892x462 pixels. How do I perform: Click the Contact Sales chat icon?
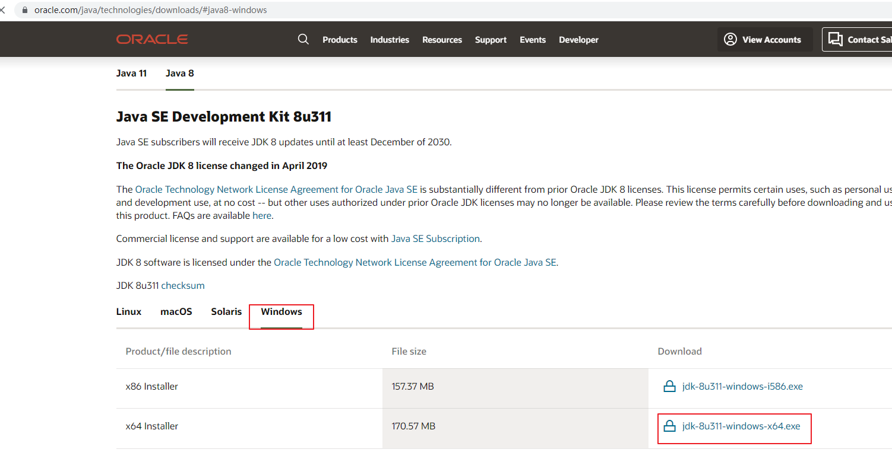(836, 39)
